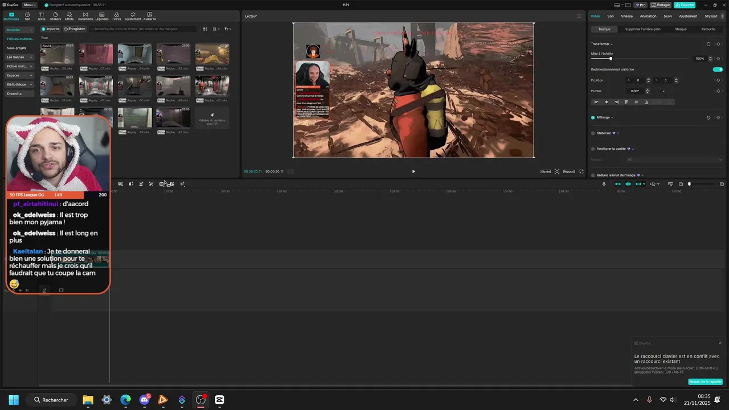Click the media search input field
Viewport: 729px width, 410px height.
(142, 28)
